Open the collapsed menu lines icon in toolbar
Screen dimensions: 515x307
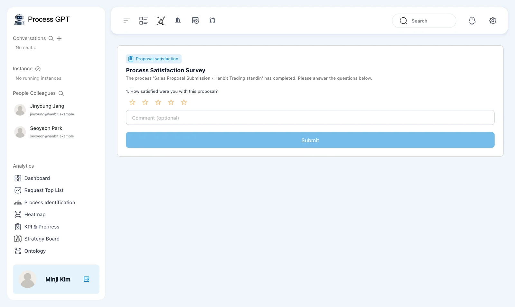pos(126,21)
